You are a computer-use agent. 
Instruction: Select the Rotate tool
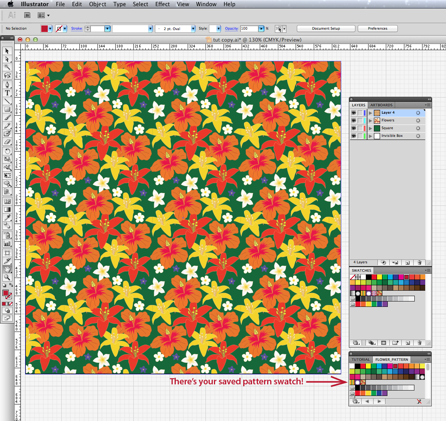click(x=7, y=151)
